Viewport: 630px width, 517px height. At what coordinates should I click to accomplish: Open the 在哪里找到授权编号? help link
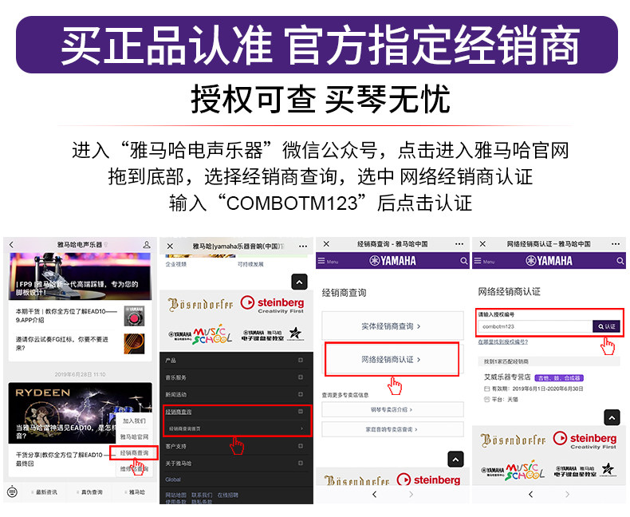(502, 341)
